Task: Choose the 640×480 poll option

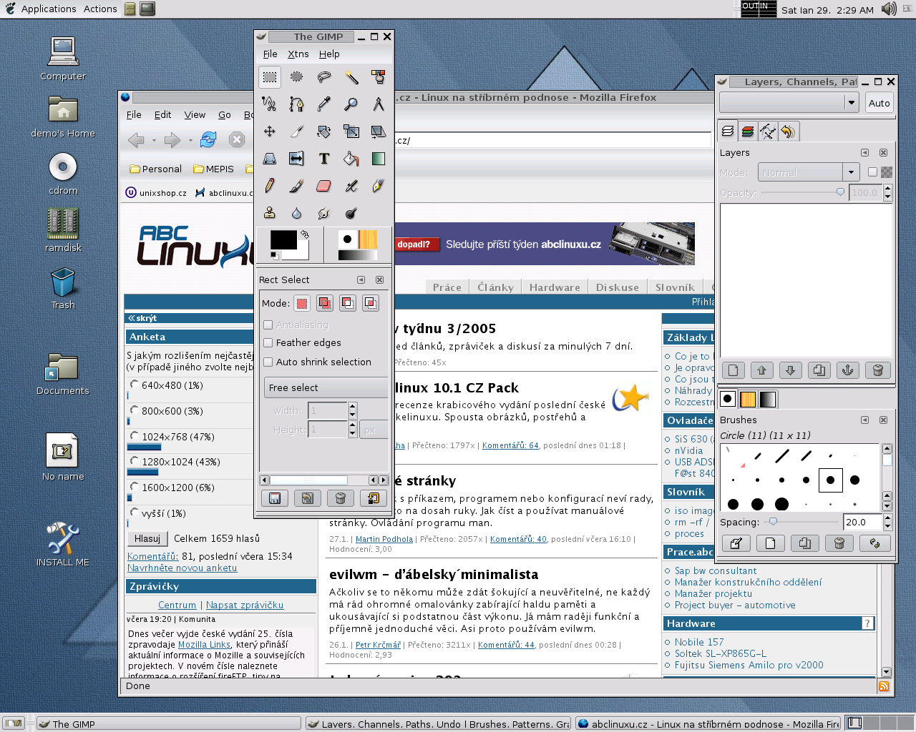Action: click(x=134, y=385)
